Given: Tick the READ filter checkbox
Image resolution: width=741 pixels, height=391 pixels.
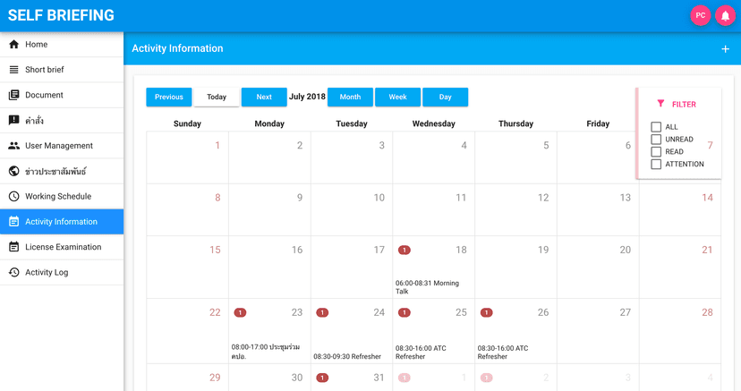Looking at the screenshot, I should 656,152.
